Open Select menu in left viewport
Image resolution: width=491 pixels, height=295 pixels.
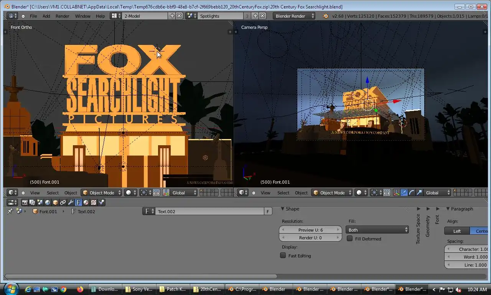click(53, 193)
